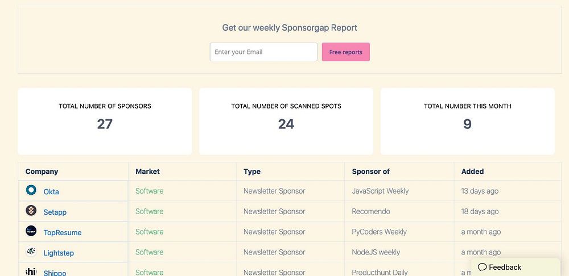Click the Added column header
The width and height of the screenshot is (569, 276).
click(x=473, y=172)
